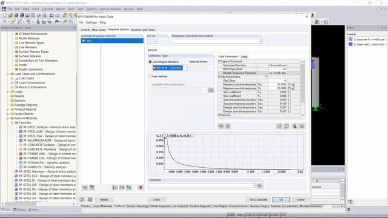Click the Cancel button

pyautogui.click(x=301, y=199)
